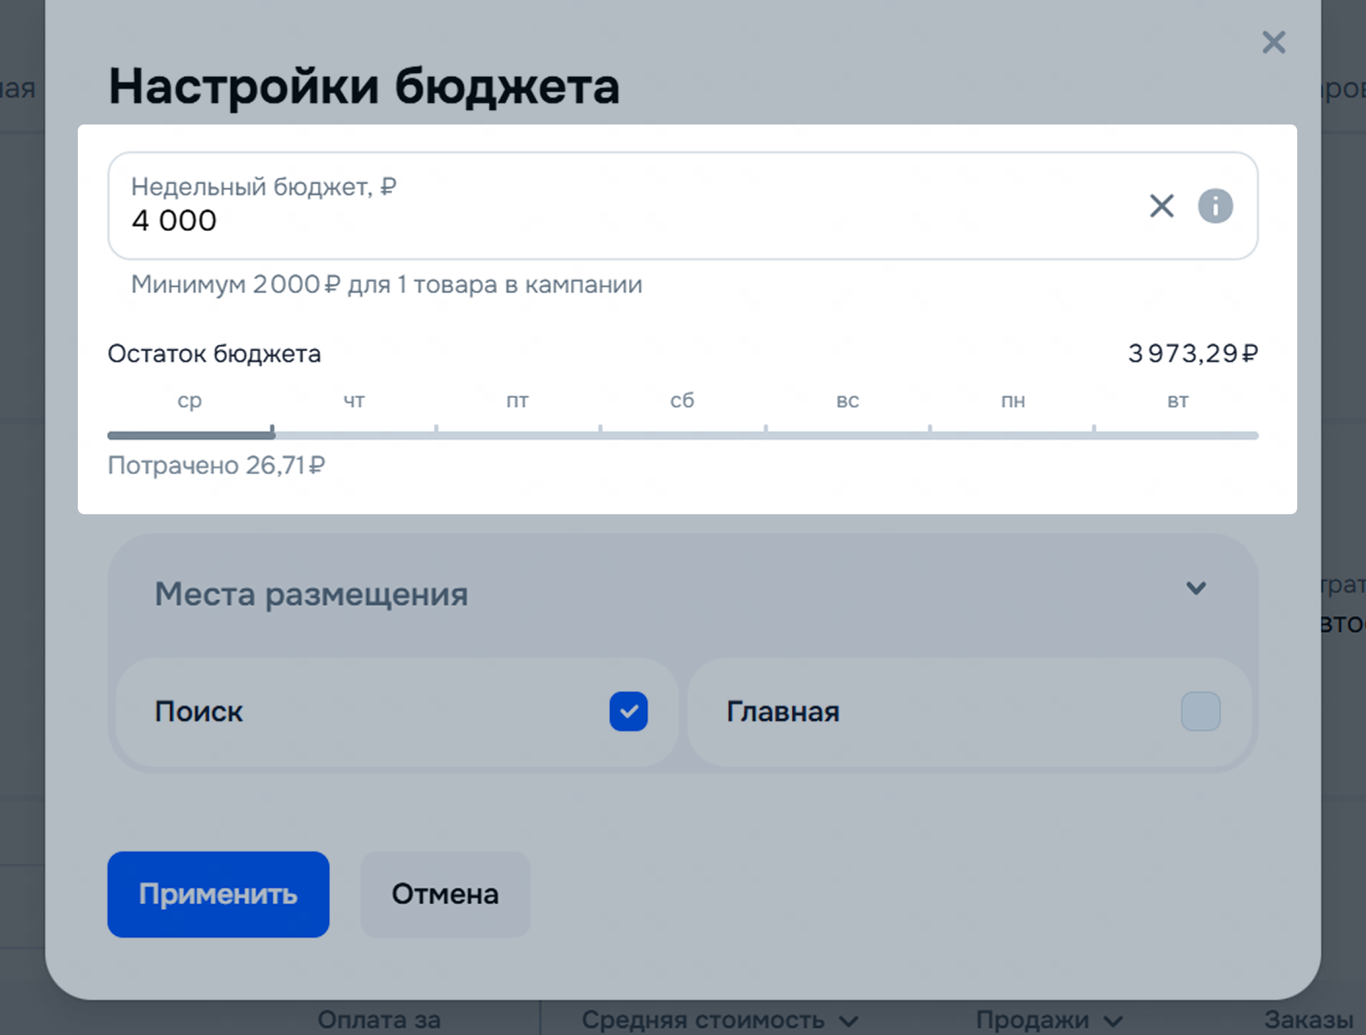1366x1035 pixels.
Task: Close the budget settings dialog
Action: pyautogui.click(x=1273, y=43)
